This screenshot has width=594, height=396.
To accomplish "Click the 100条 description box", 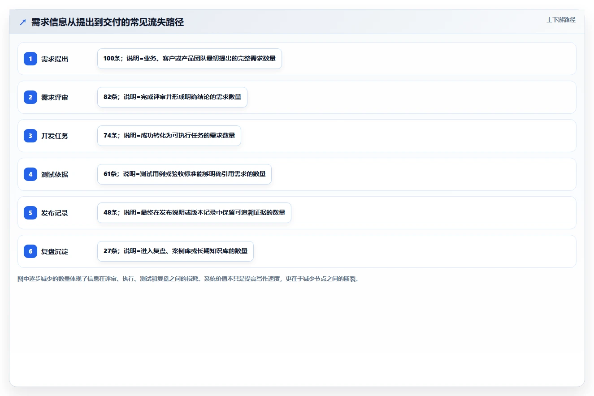I will [190, 59].
